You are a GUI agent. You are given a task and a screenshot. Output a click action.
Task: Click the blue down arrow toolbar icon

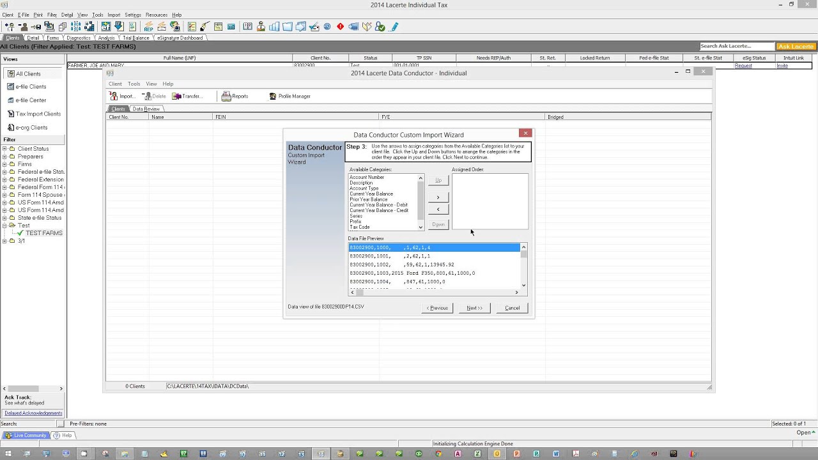click(x=119, y=27)
